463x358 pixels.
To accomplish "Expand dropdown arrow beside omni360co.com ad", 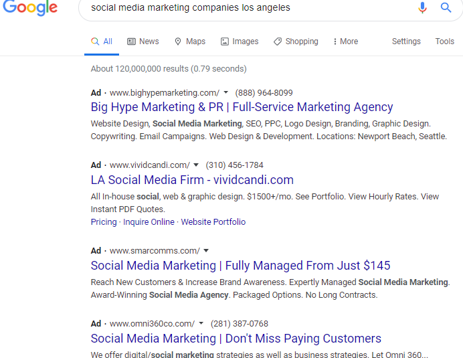I will coord(201,323).
